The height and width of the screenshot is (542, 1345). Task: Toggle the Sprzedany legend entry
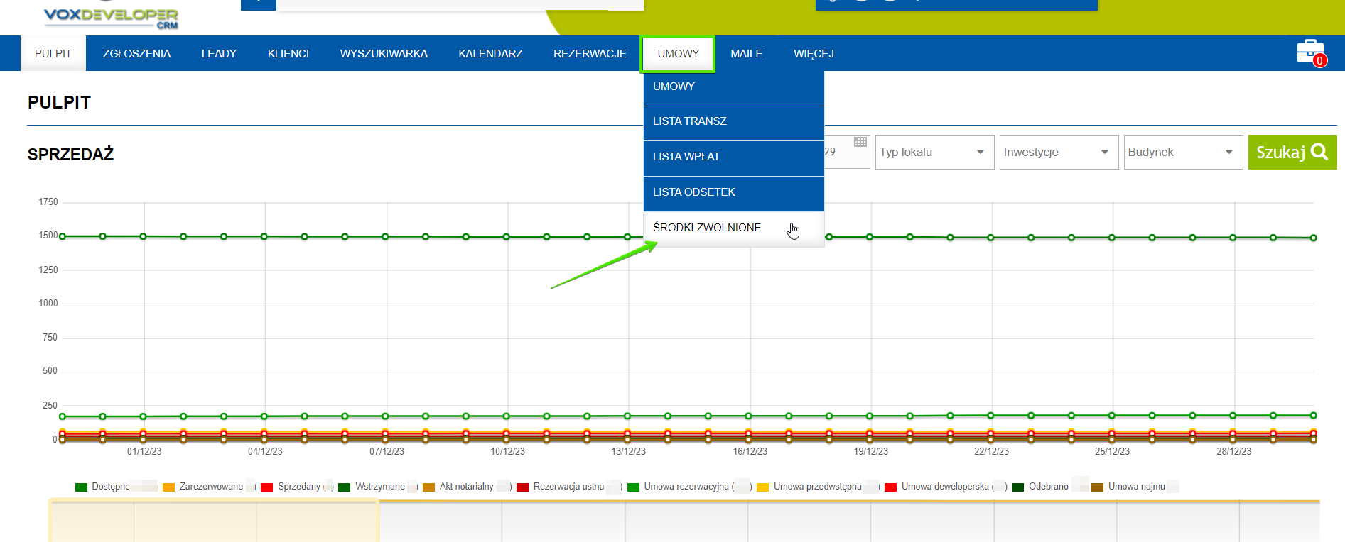tap(298, 487)
